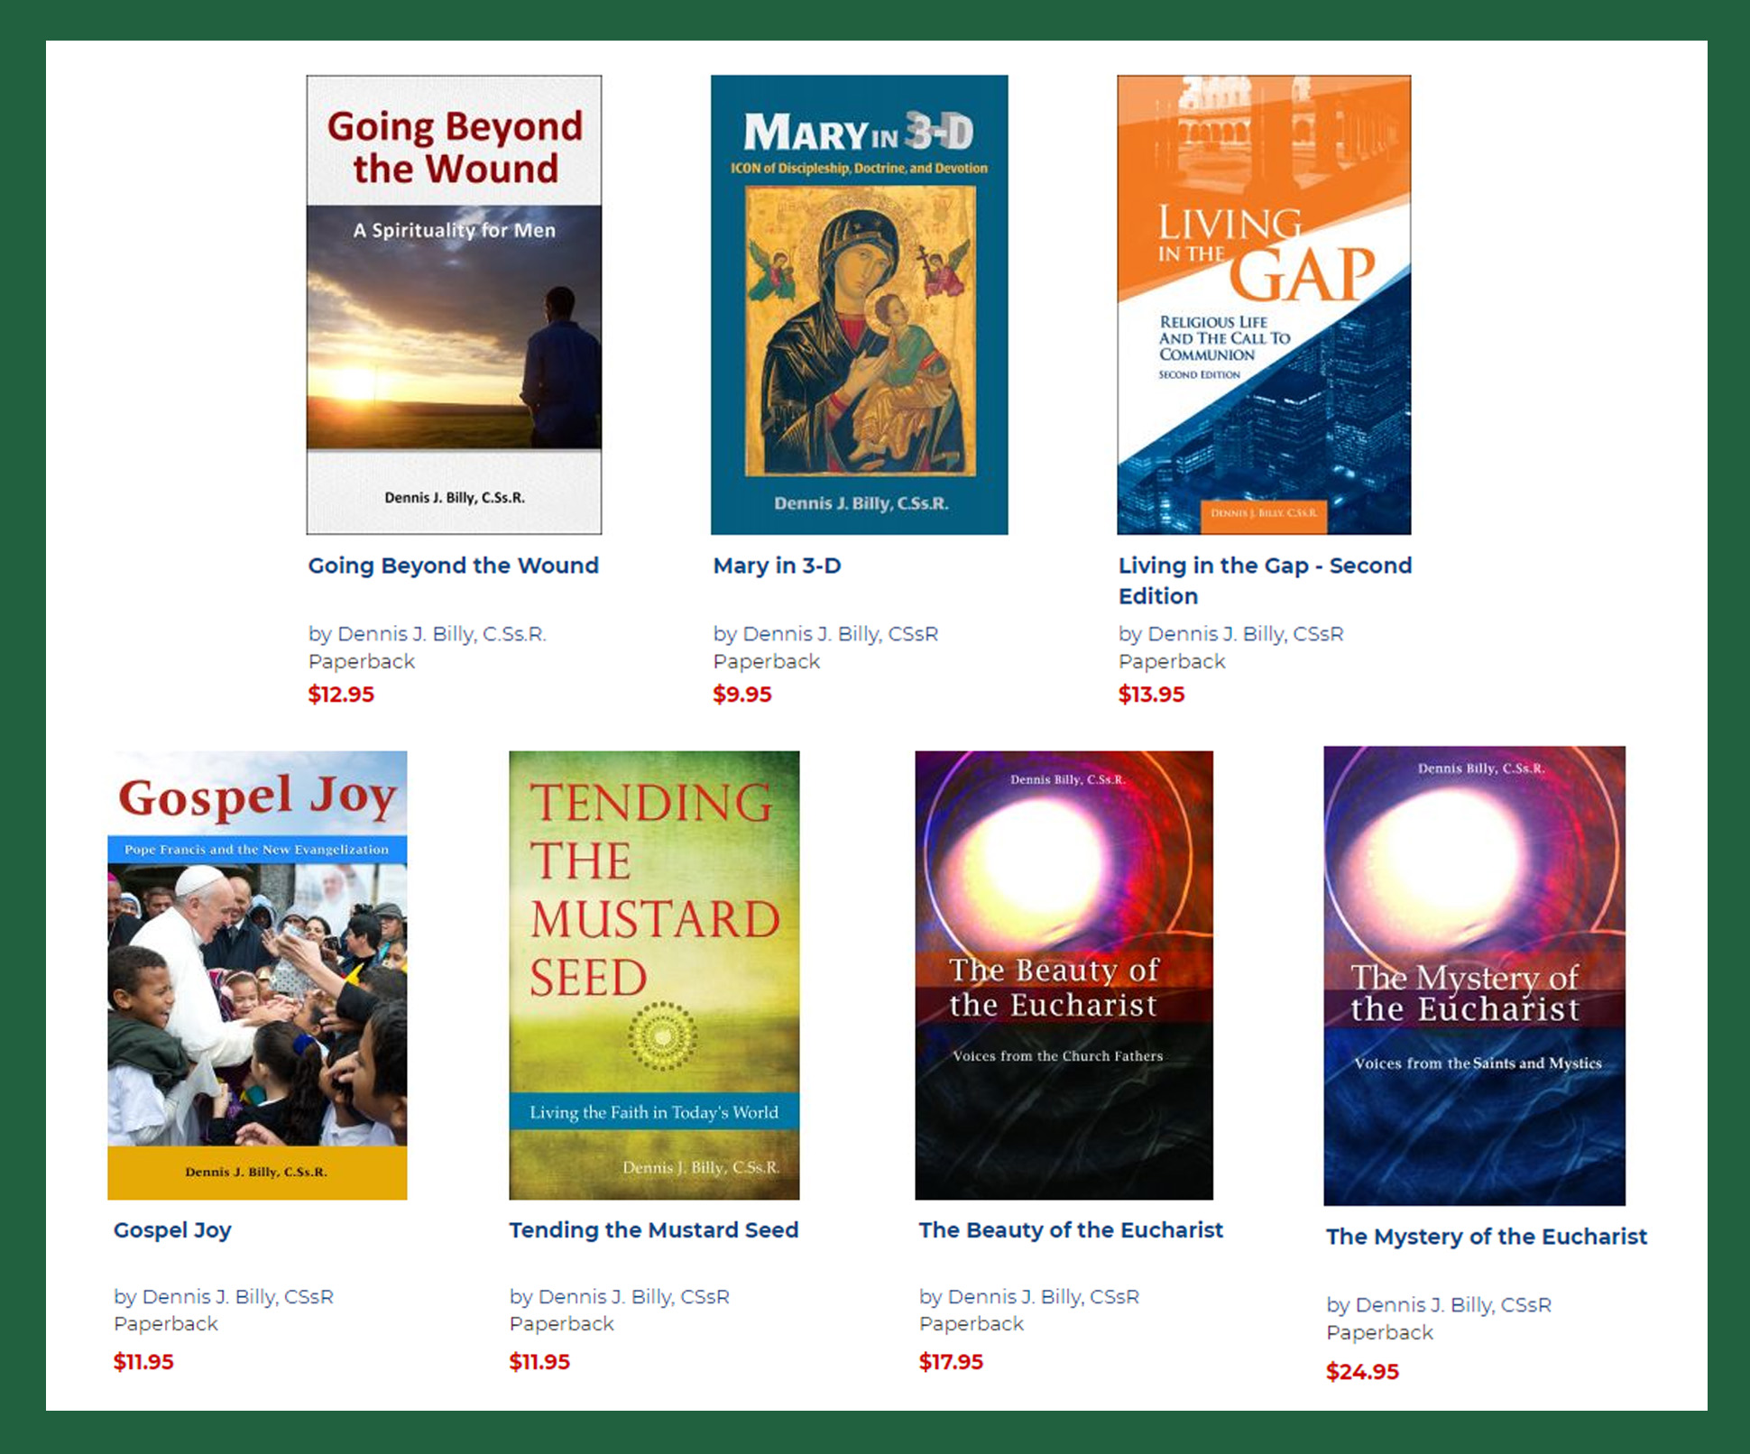
Task: Click the $17.95 price of Beauty of the Eucharist
Action: tap(951, 1362)
